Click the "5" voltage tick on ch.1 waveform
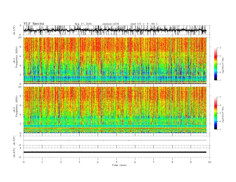The image size is (236, 182). (x=21, y=26)
